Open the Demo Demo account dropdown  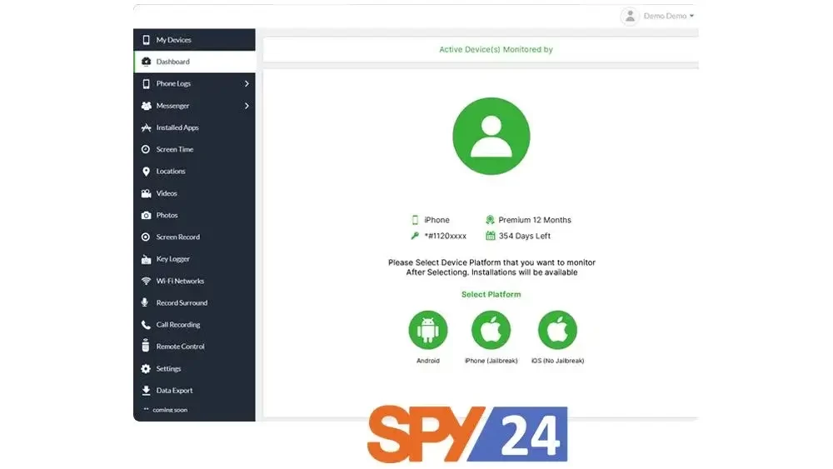pos(668,16)
